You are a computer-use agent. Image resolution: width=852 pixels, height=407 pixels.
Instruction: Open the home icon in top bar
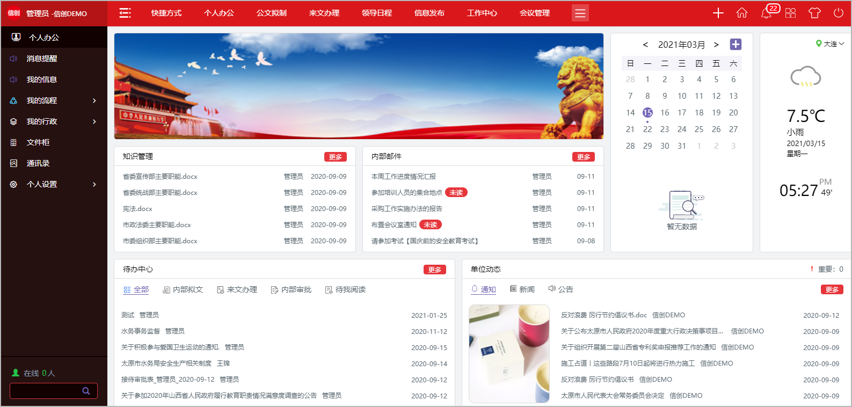click(x=742, y=13)
